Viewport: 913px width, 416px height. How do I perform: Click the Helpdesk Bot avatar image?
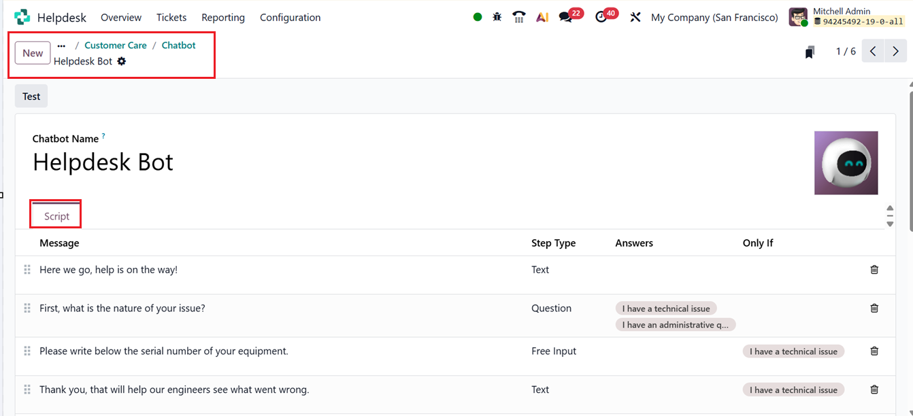click(x=846, y=163)
